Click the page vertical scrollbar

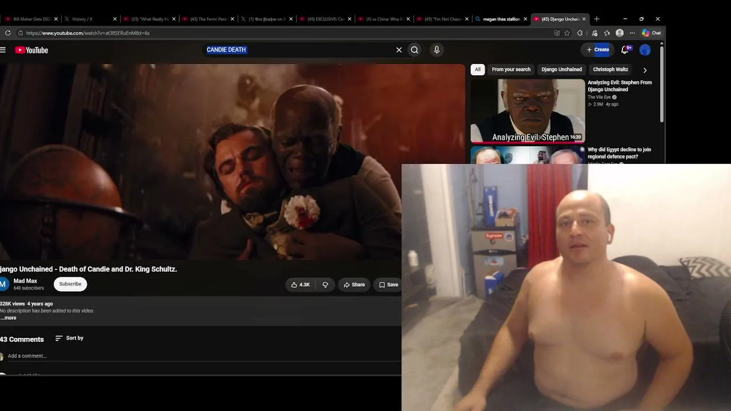point(662,86)
